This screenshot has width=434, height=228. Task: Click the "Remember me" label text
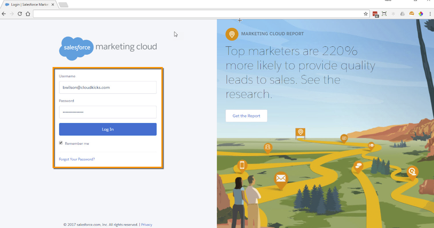click(77, 143)
